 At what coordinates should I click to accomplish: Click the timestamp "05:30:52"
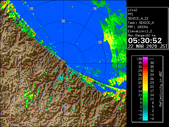145,40
